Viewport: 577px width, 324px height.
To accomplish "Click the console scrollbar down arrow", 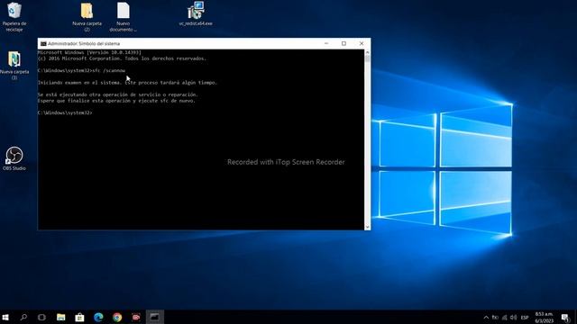I will [x=367, y=227].
